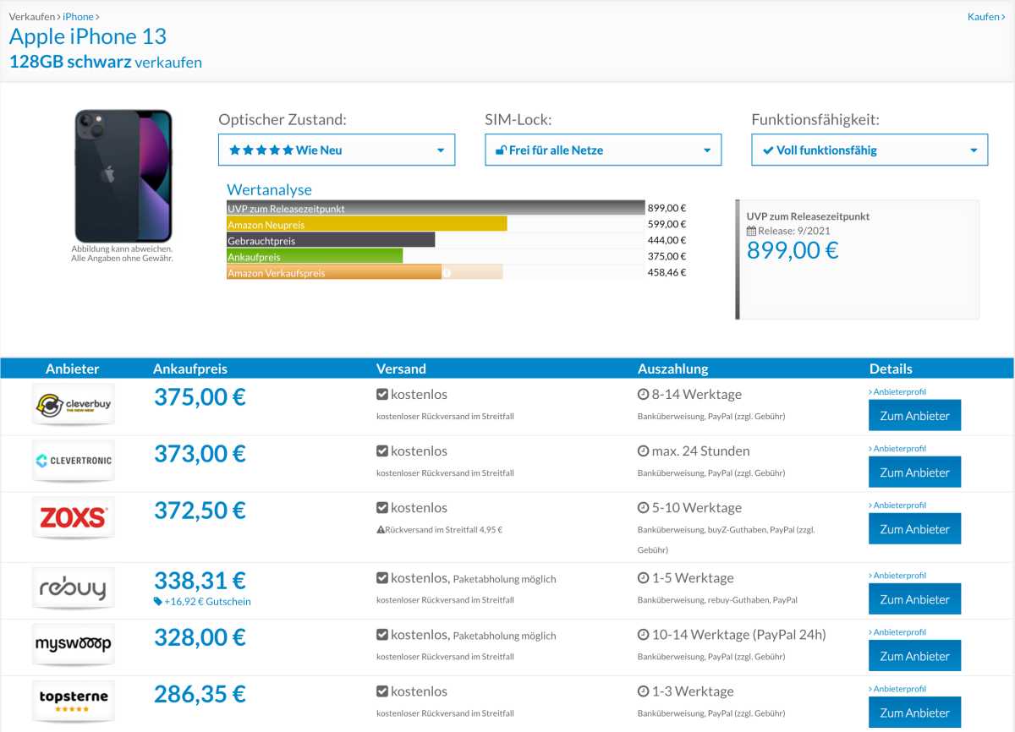Click the clock icon beside 10-14 Werktage
This screenshot has height=732, width=1015.
[643, 635]
